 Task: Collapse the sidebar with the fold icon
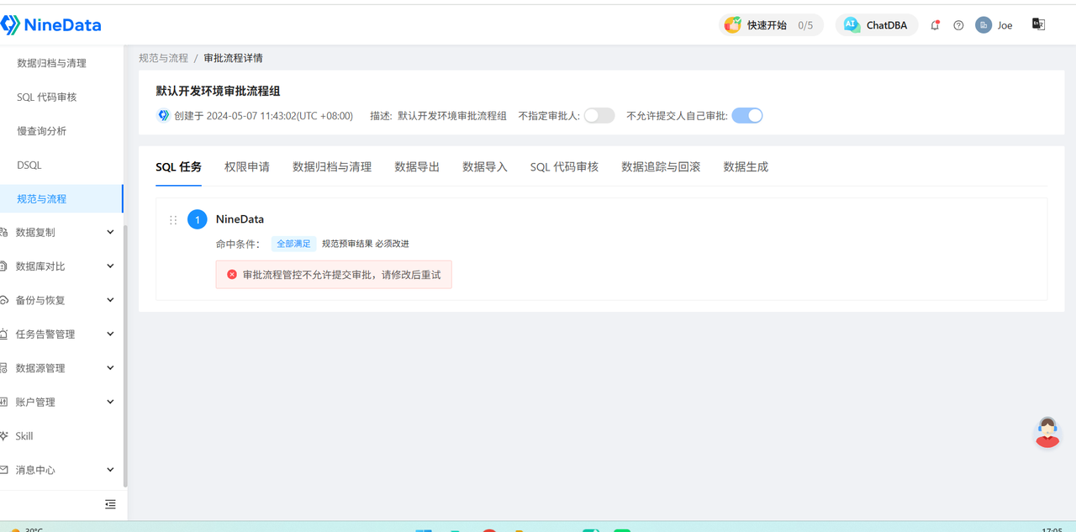tap(110, 504)
